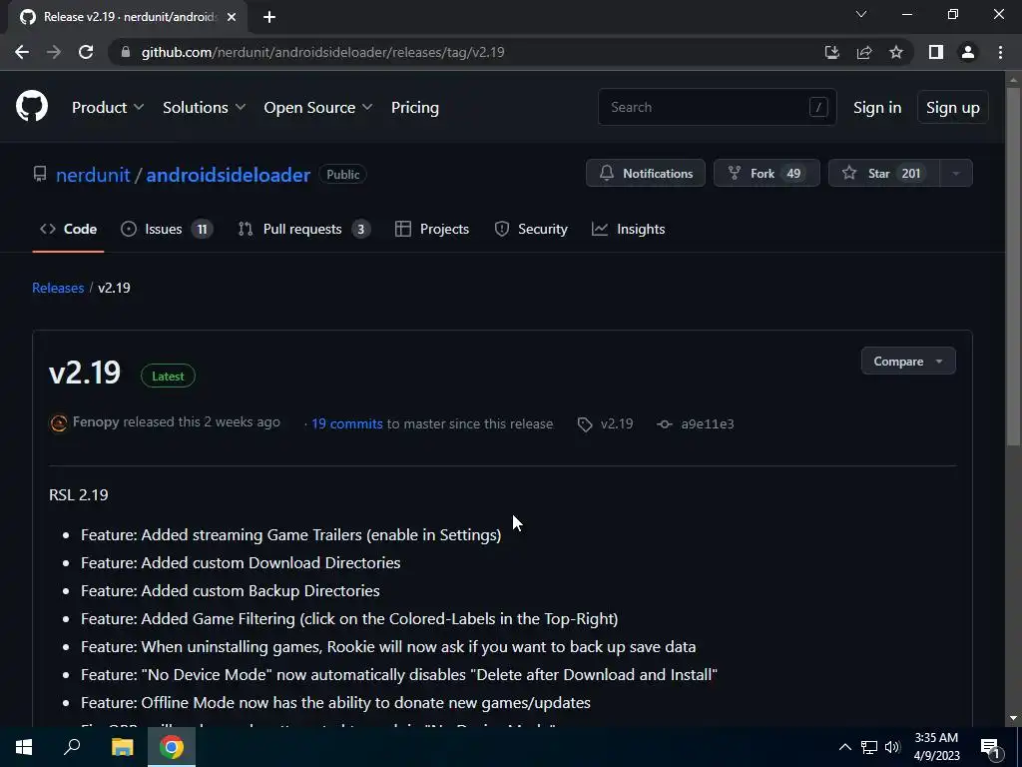The height and width of the screenshot is (767, 1022).
Task: Click the lock icon for site information
Action: 127,52
